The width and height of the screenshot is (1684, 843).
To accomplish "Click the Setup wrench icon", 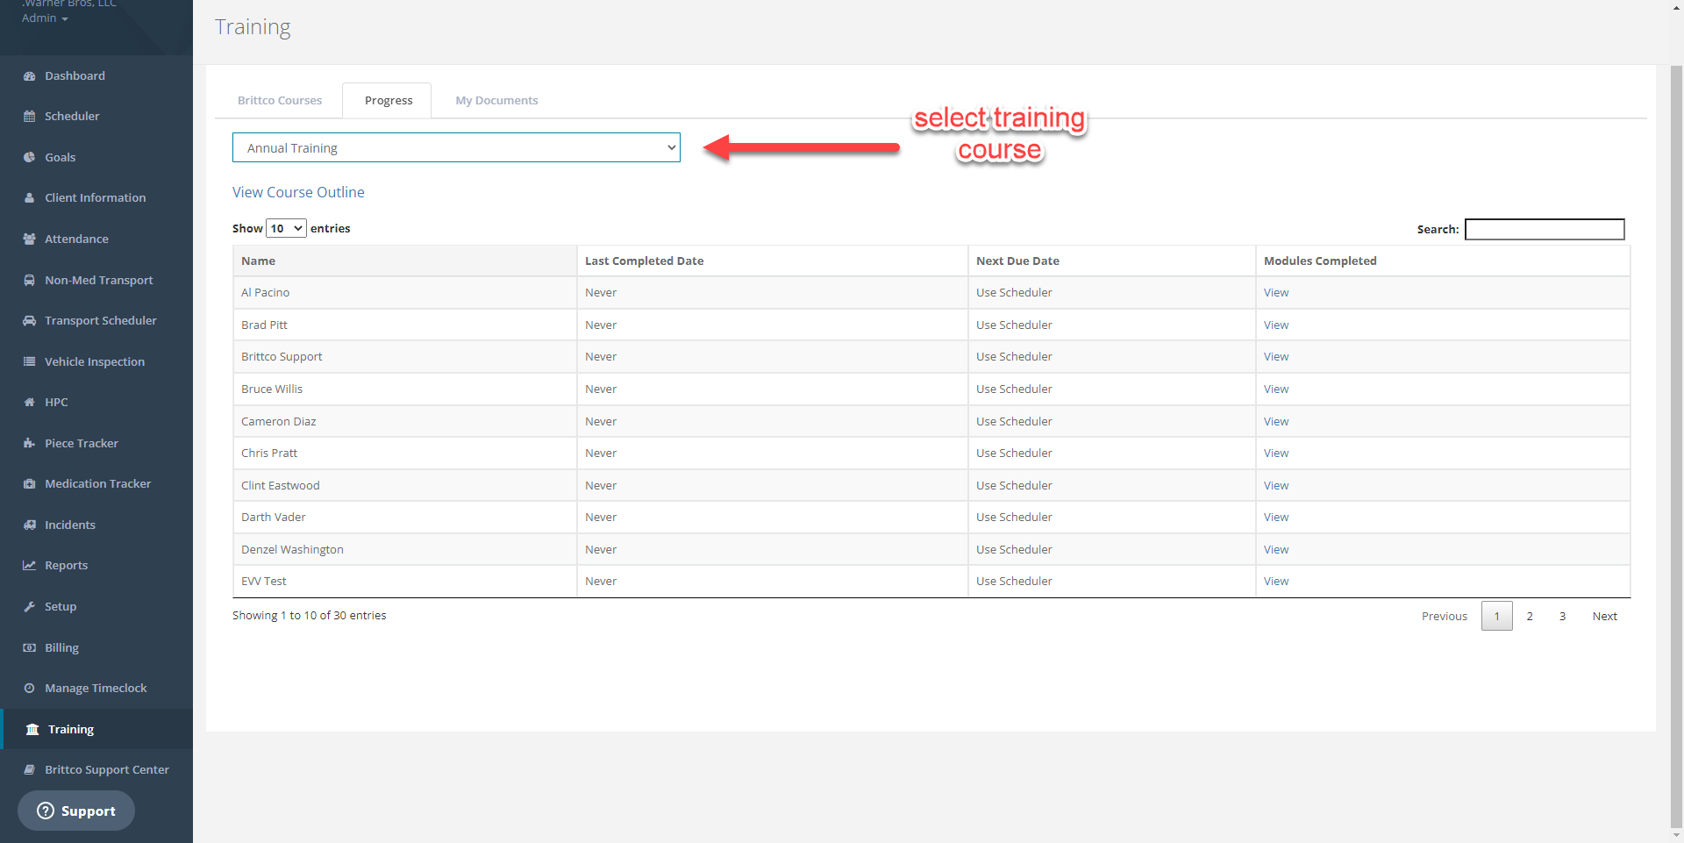I will pos(29,607).
